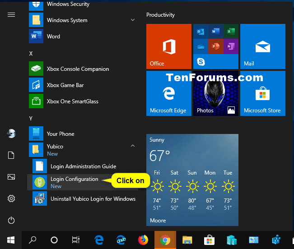This screenshot has height=249, width=294.
Task: Launch Edge Beta from the taskbar
Action: [x=121, y=240]
